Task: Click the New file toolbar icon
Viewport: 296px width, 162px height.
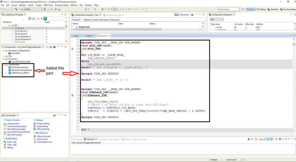Action: click(2, 9)
